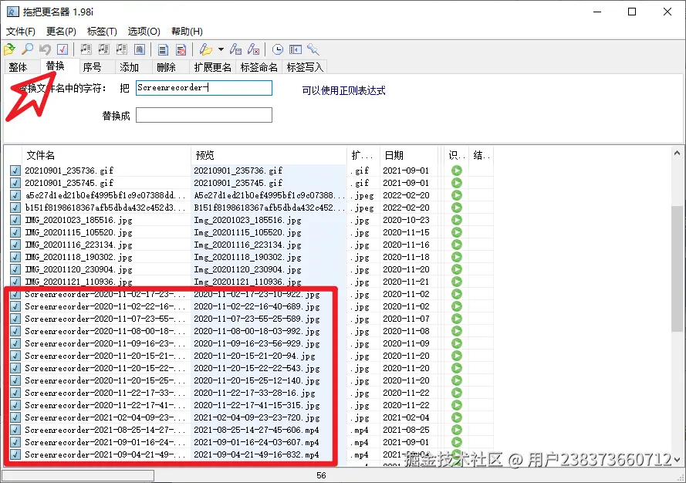Screen dimensions: 686x483
Task: Click green play icon in 2021-08-25 row
Action: pyautogui.click(x=457, y=430)
